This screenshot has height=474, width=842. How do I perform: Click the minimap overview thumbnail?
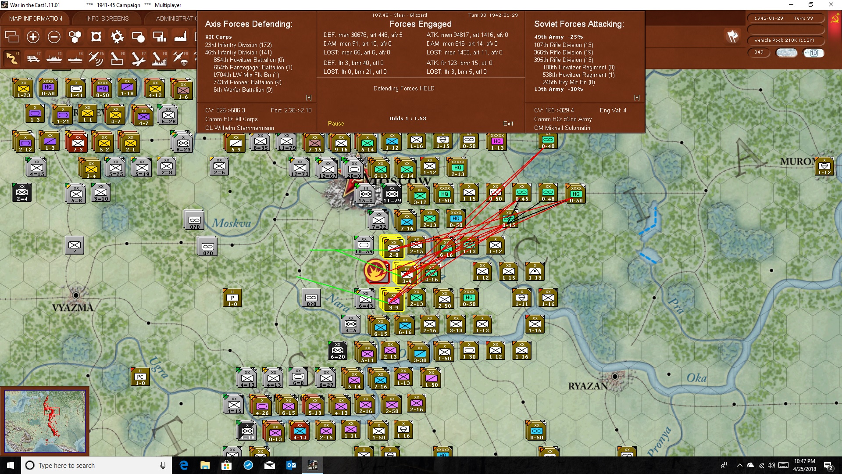pos(45,421)
